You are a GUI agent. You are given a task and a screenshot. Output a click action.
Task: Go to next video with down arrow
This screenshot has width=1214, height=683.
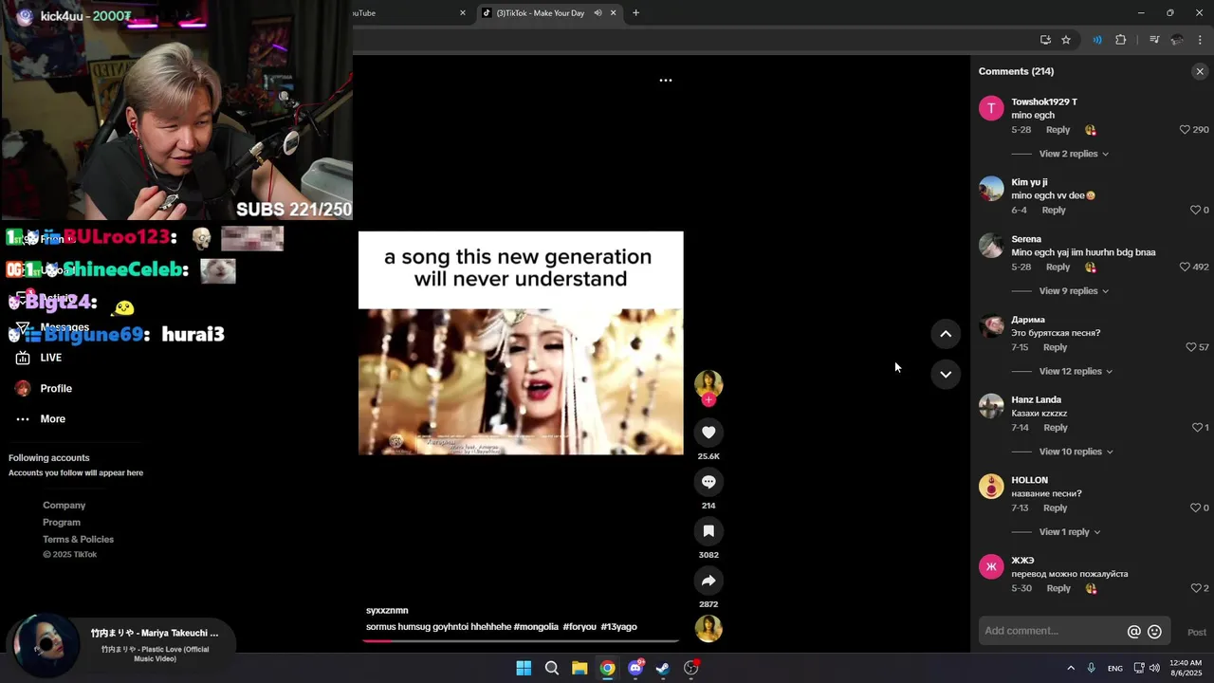point(946,375)
